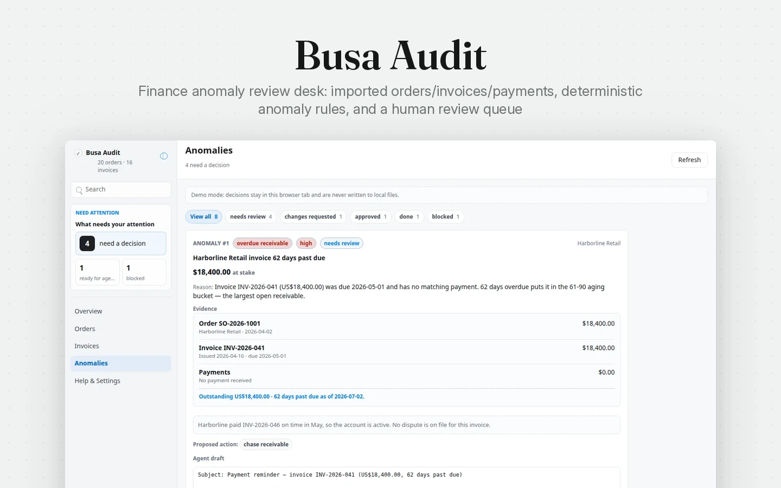Click the 'Harborline paid INV-2026-046' note box
This screenshot has height=488, width=781.
pos(407,425)
